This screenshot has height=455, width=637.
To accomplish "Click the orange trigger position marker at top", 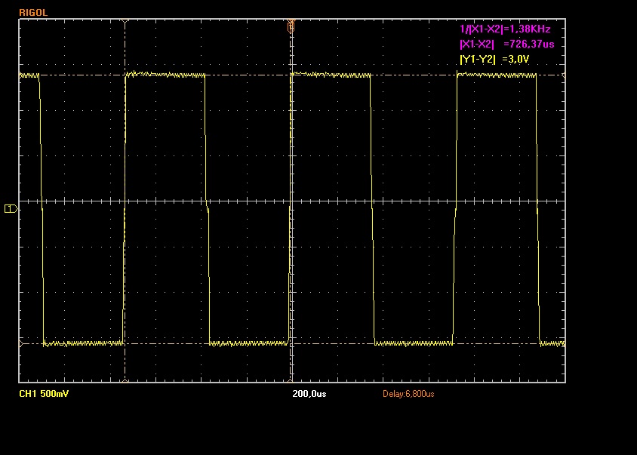I will pyautogui.click(x=291, y=26).
